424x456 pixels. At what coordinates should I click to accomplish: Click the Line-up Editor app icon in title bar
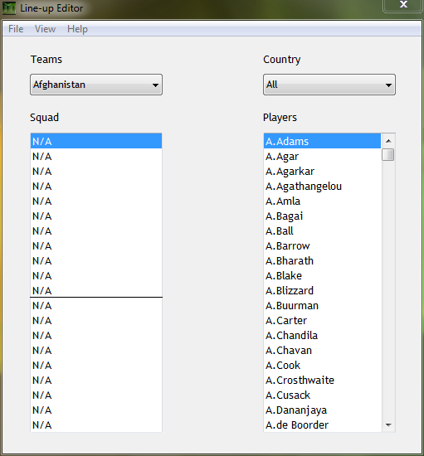click(9, 7)
